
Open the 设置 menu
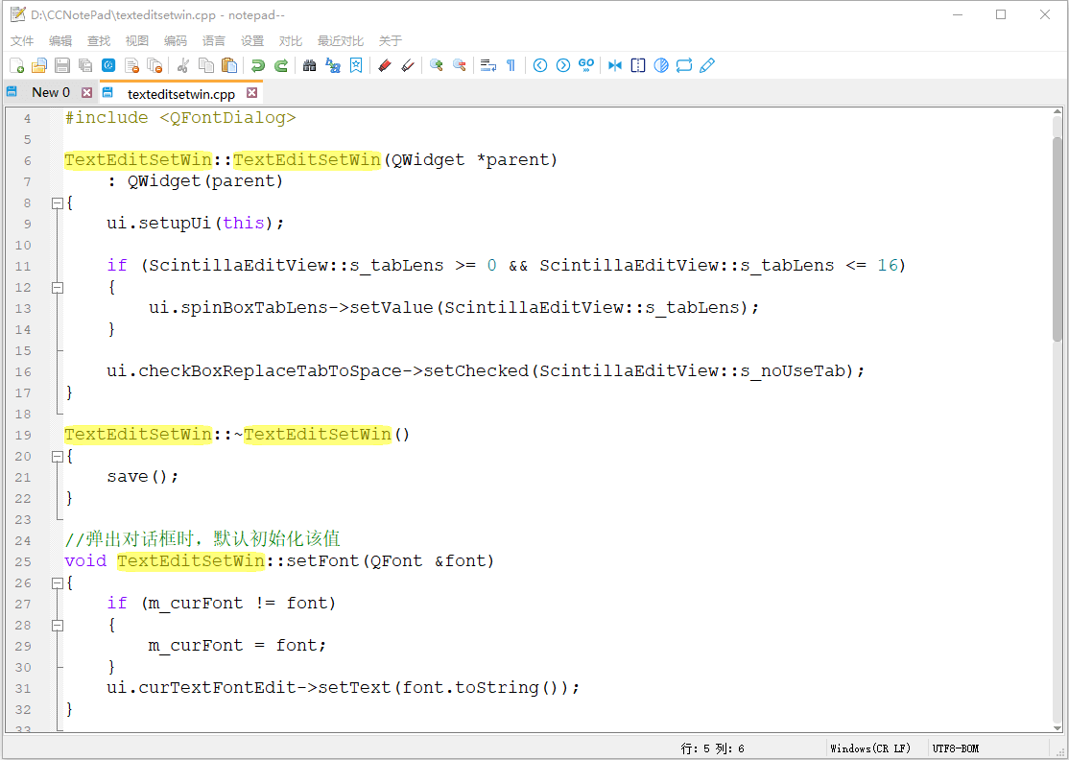252,41
